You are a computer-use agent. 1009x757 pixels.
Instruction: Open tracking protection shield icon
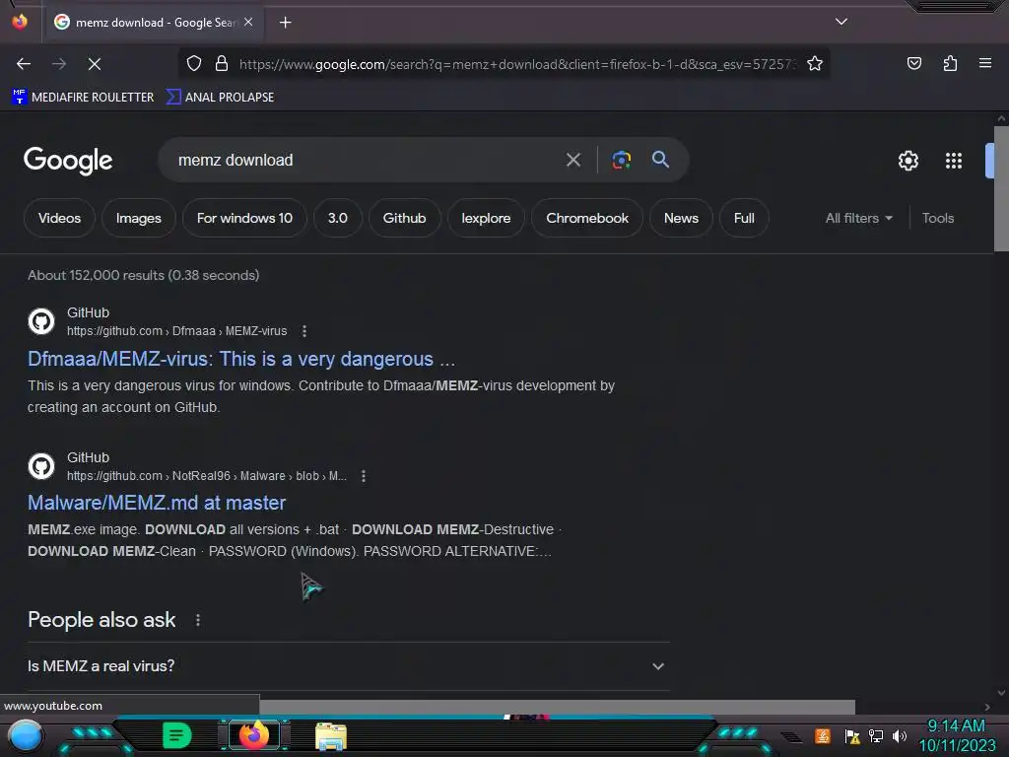(x=194, y=63)
